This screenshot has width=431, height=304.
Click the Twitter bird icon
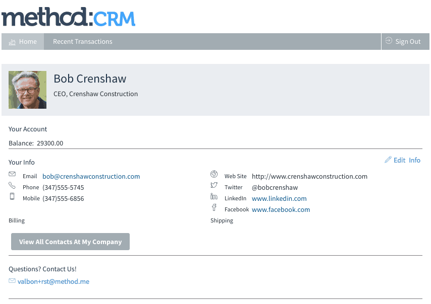pyautogui.click(x=214, y=185)
